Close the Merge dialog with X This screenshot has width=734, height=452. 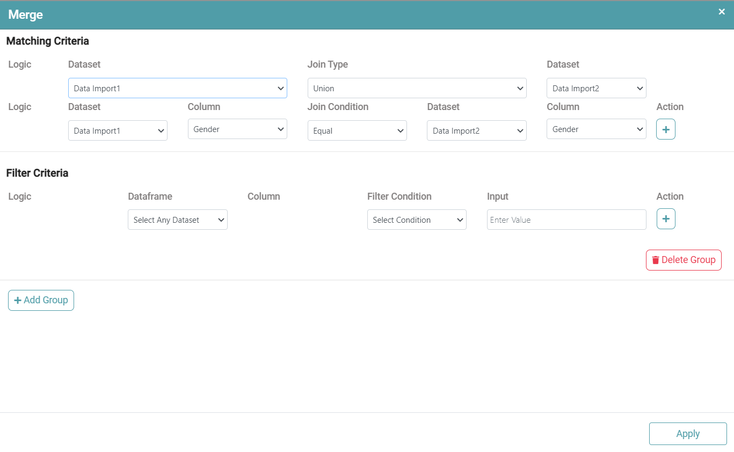pyautogui.click(x=722, y=12)
